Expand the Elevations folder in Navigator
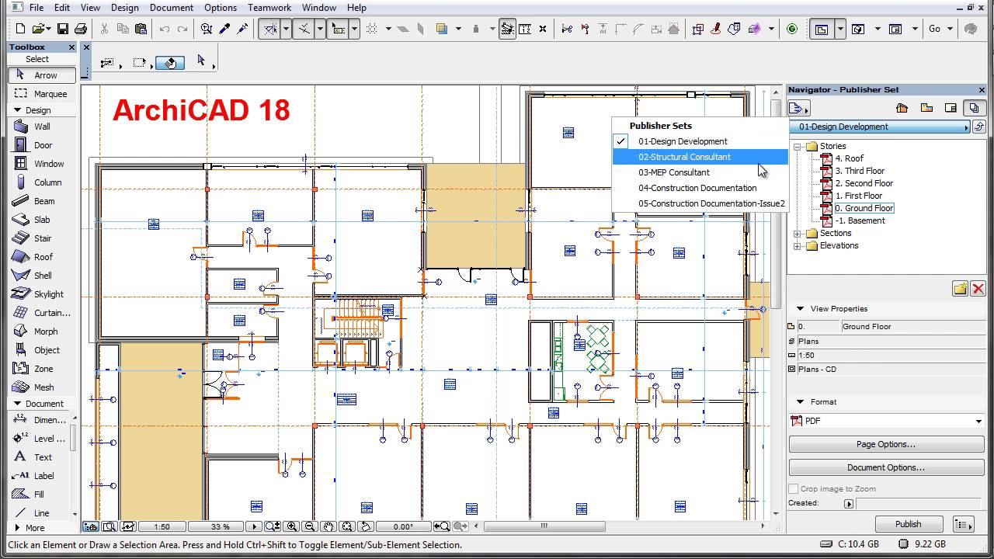Screen dimensions: 994x559 pos(797,245)
